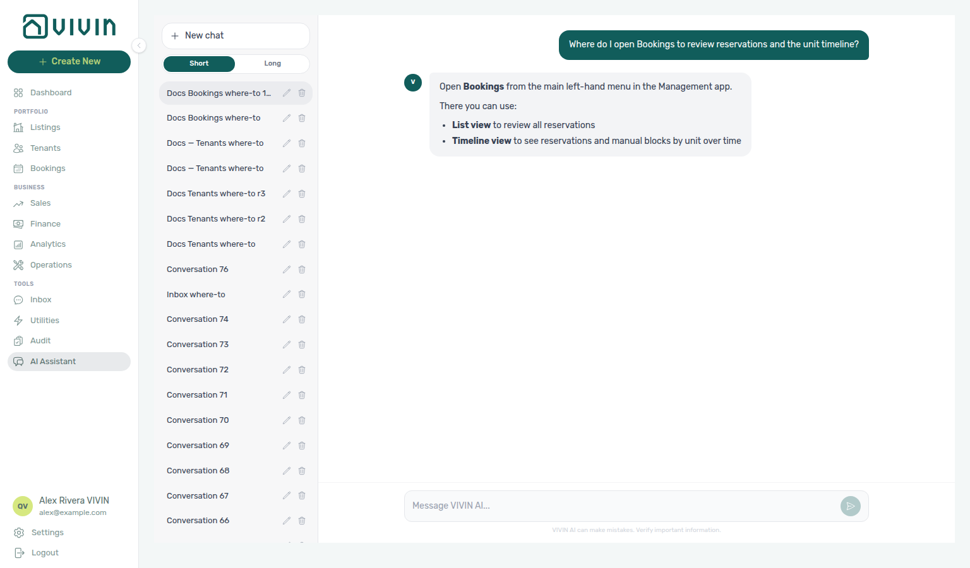The width and height of the screenshot is (970, 568).
Task: Edit the Conversation 70 title
Action: pos(287,420)
